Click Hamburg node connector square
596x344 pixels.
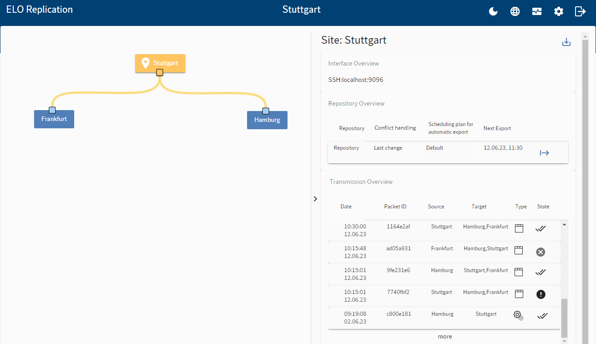tap(266, 111)
